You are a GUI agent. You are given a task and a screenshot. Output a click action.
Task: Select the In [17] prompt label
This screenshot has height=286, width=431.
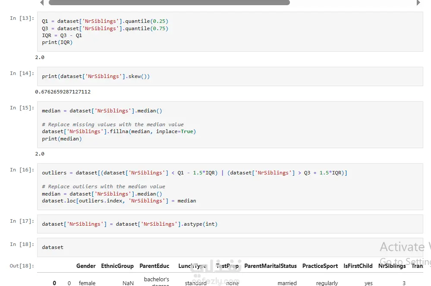[x=22, y=221]
